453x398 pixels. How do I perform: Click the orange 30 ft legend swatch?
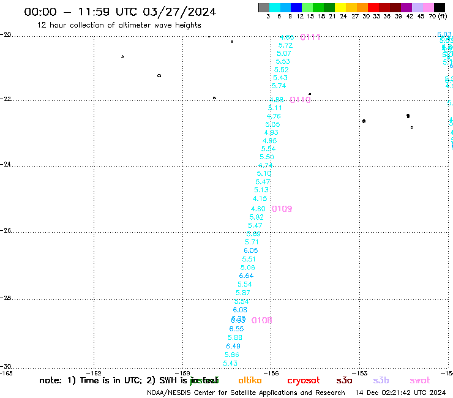point(362,7)
